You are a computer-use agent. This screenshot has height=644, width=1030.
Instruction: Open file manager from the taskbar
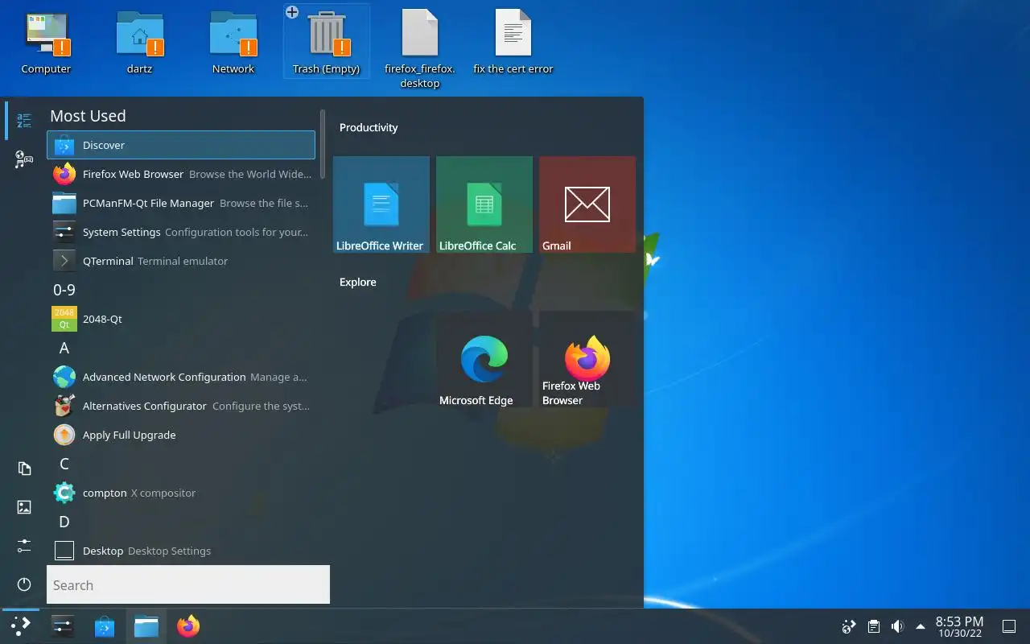[x=146, y=626]
